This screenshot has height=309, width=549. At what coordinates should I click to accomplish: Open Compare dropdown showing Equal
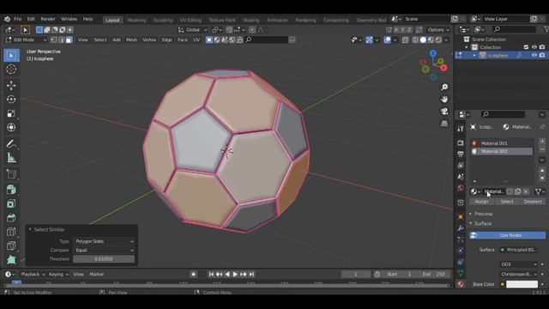pos(104,250)
